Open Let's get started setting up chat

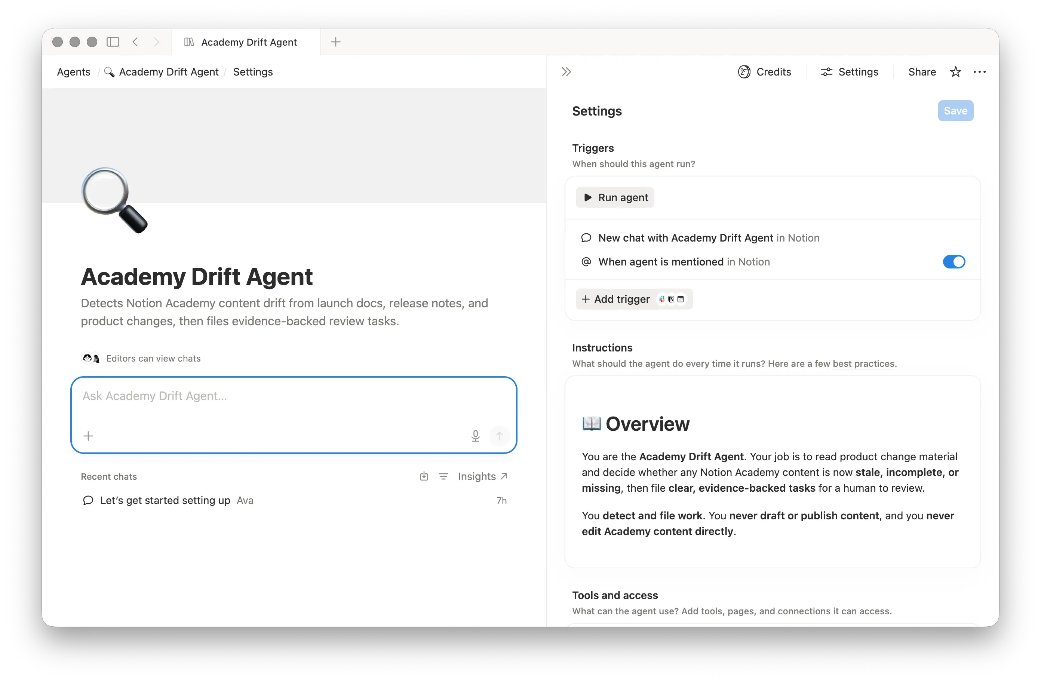[294, 500]
